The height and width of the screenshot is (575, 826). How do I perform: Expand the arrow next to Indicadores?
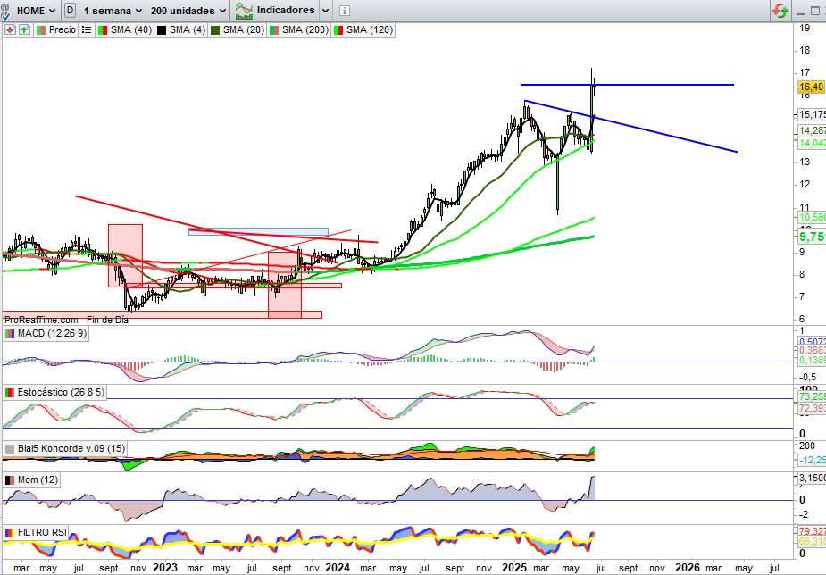[x=326, y=11]
